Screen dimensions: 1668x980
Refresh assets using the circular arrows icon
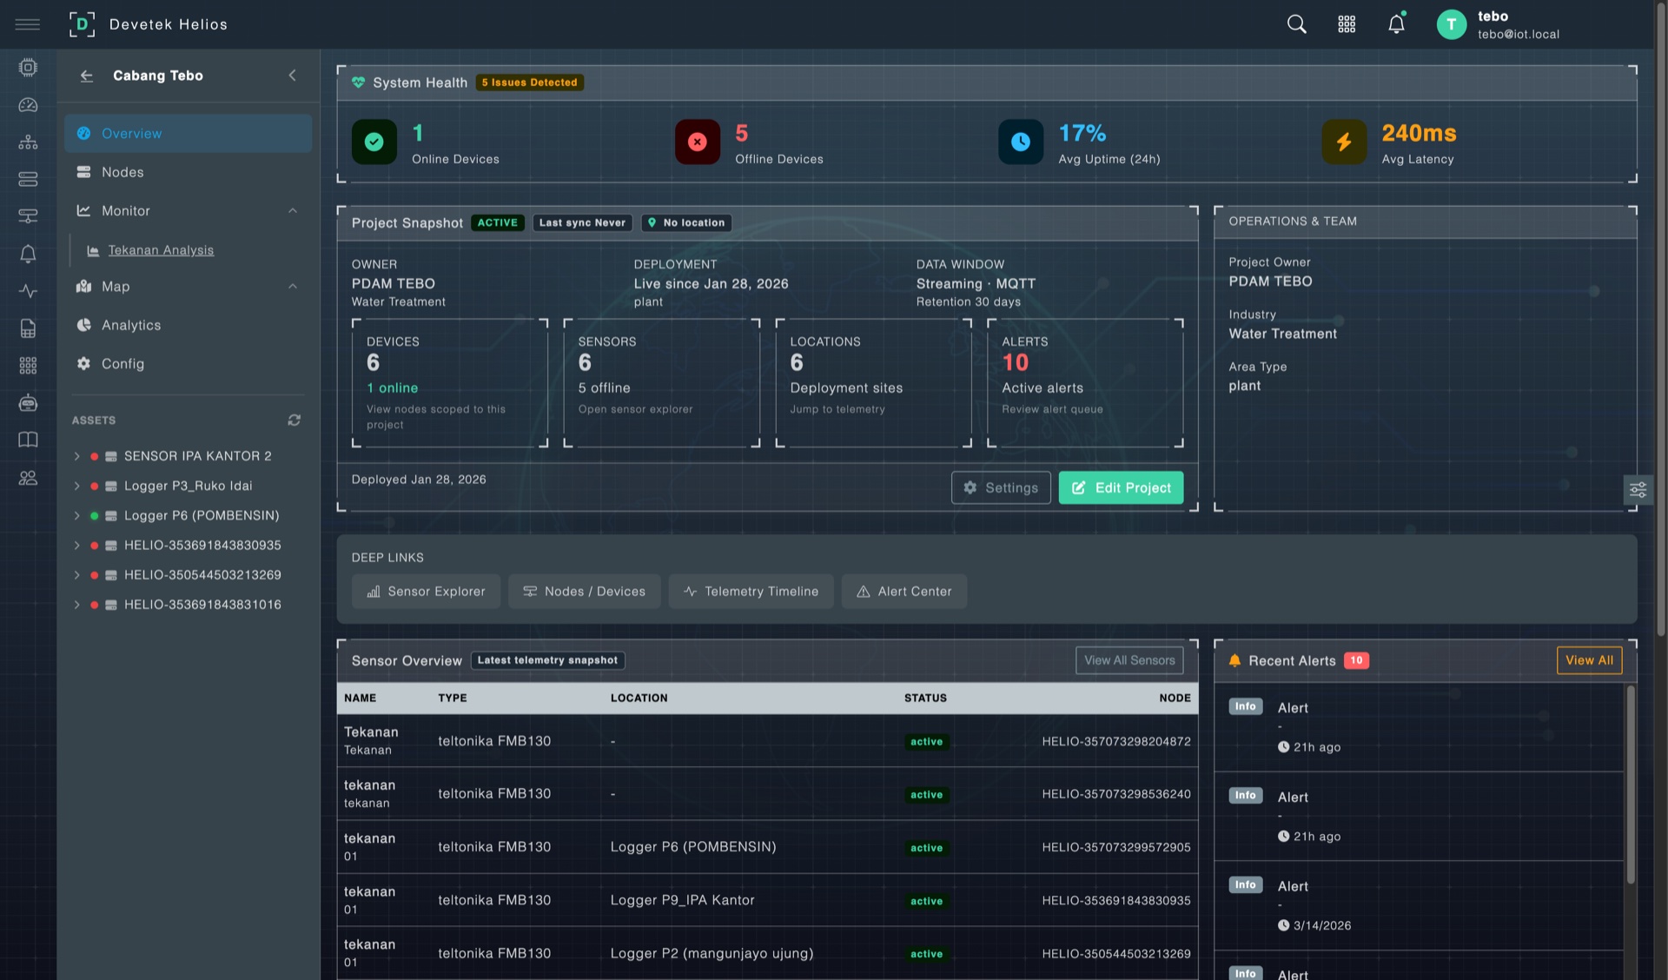[x=294, y=420]
